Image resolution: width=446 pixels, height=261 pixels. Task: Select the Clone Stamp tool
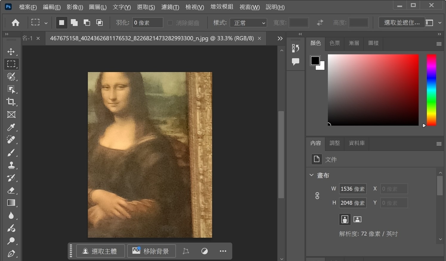coord(11,165)
